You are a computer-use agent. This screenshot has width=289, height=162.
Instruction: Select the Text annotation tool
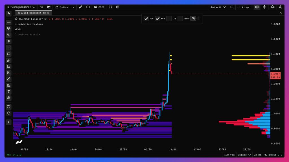[x=9, y=92]
